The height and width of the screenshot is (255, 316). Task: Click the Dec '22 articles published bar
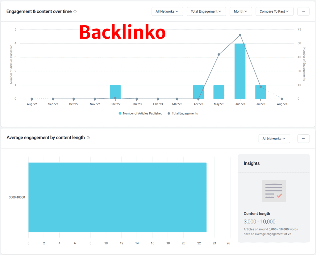(115, 92)
